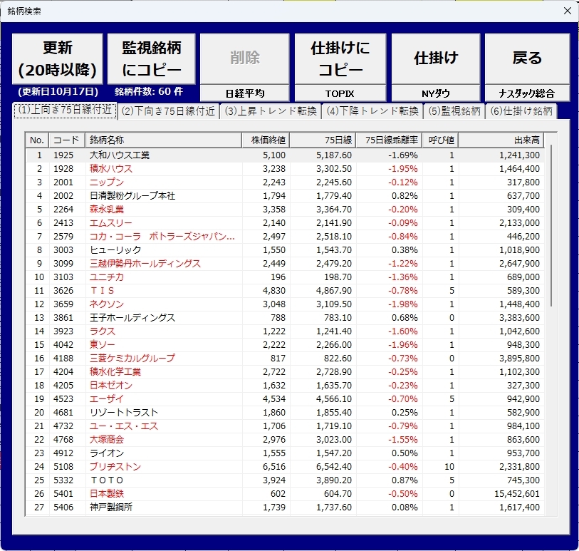Screen dimensions: 579x551
Task: Sort by the 75日線 column header
Action: click(x=323, y=140)
